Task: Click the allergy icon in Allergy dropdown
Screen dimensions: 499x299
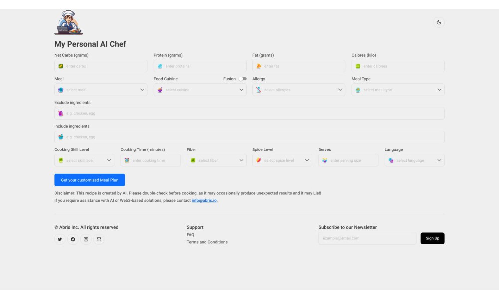Action: [258, 90]
